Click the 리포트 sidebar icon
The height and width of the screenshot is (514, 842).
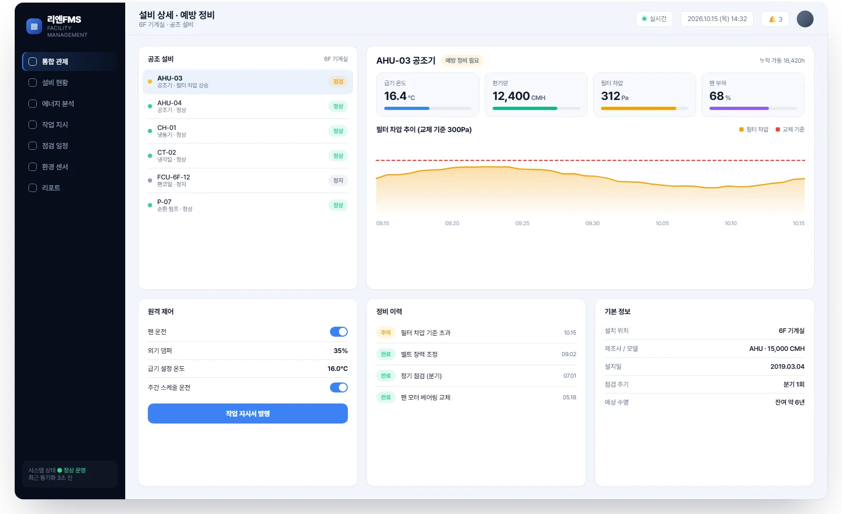(x=33, y=188)
